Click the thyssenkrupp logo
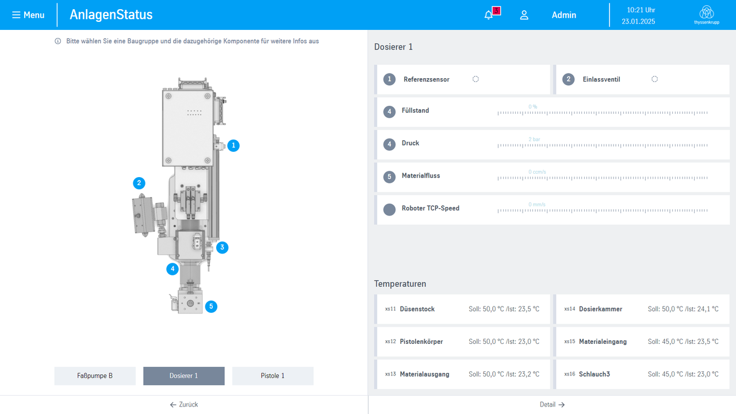The height and width of the screenshot is (414, 736). [706, 14]
